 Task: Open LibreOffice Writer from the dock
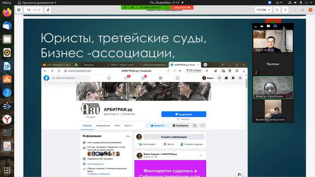click(7, 66)
